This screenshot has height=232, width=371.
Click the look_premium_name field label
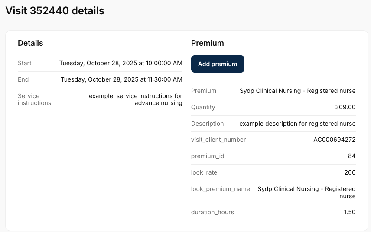click(221, 189)
